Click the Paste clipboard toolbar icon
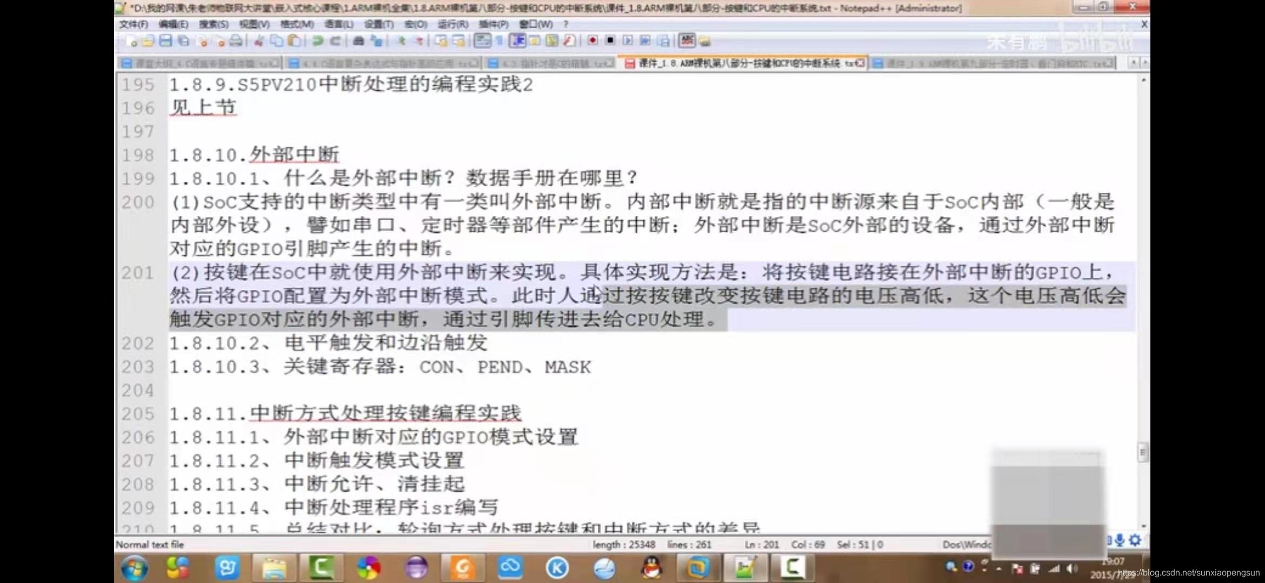The height and width of the screenshot is (583, 1265). [294, 41]
